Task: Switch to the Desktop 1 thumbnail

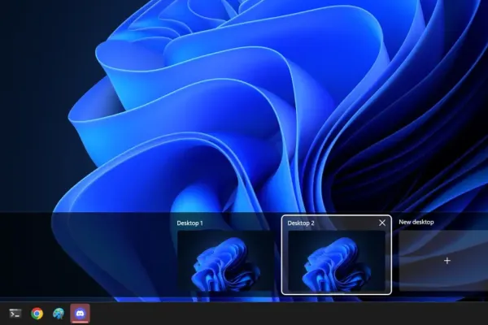Action: (226, 261)
